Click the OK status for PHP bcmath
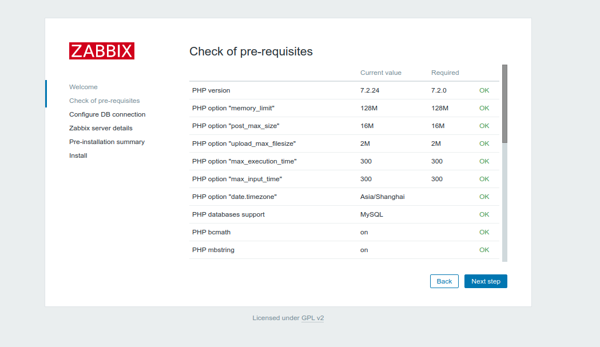The height and width of the screenshot is (347, 600). tap(484, 232)
